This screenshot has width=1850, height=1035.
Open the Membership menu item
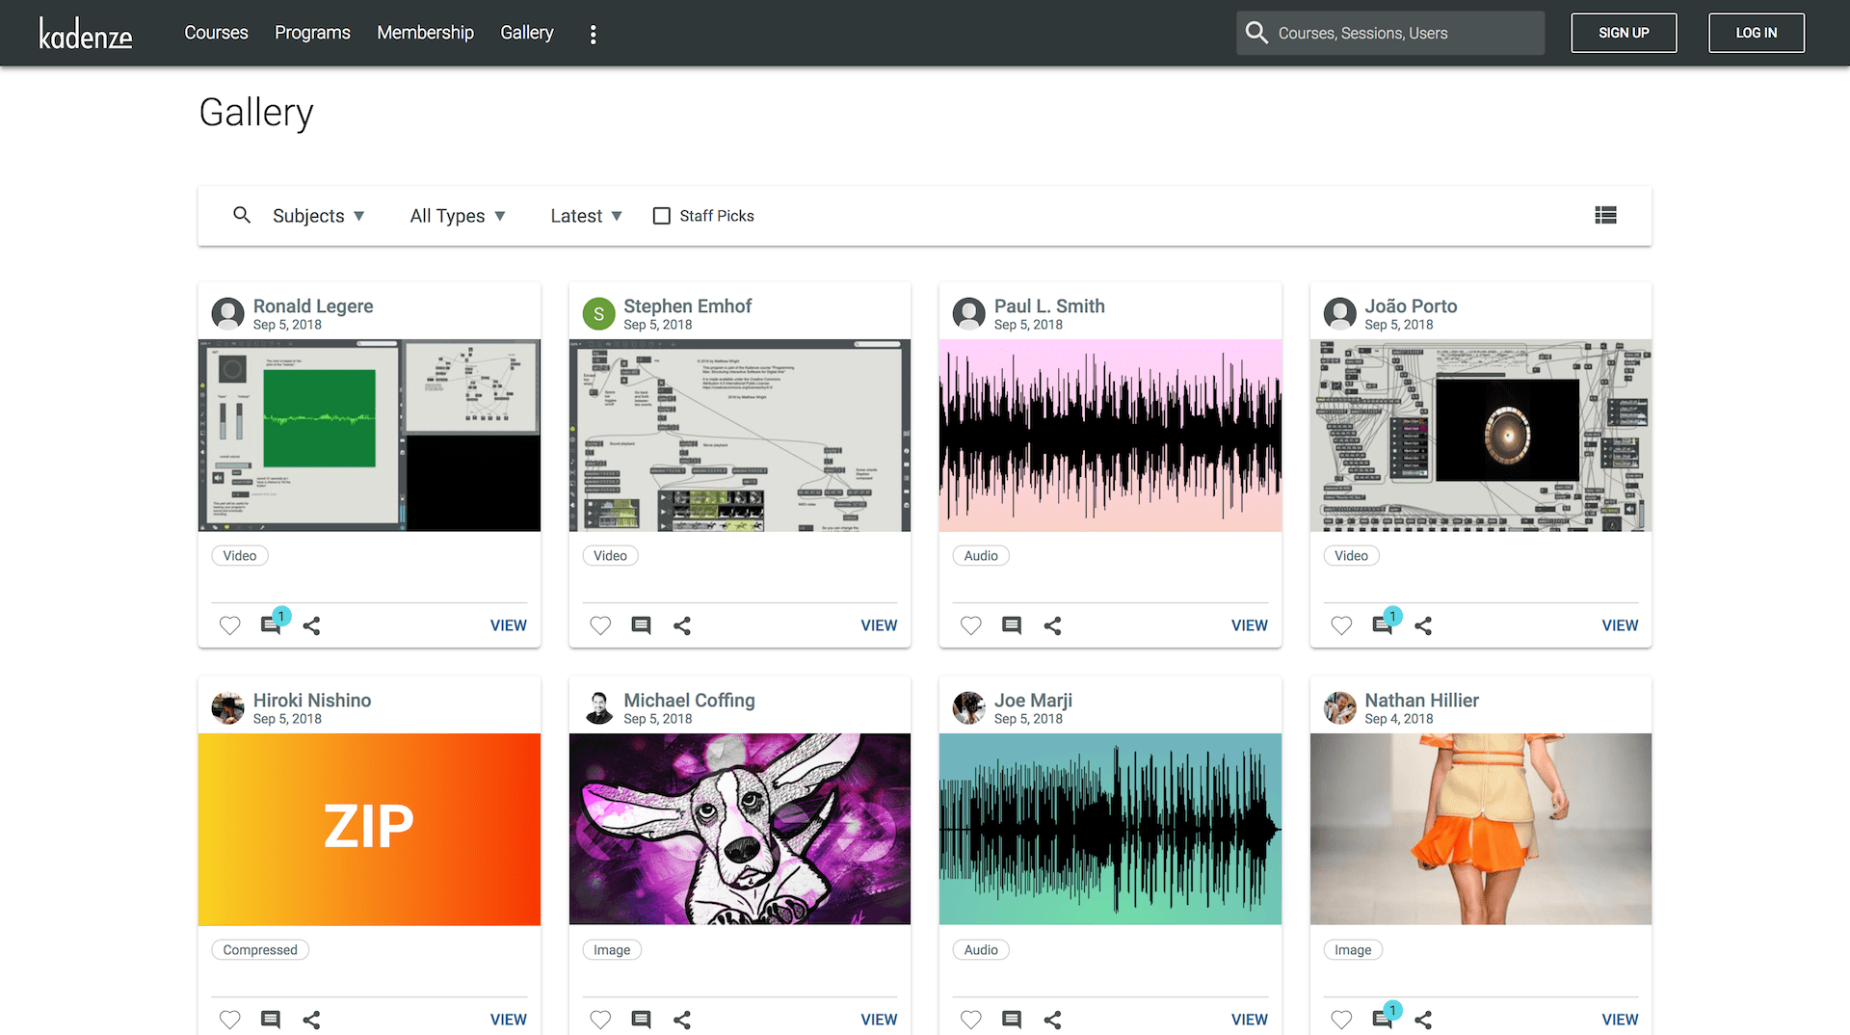click(425, 33)
